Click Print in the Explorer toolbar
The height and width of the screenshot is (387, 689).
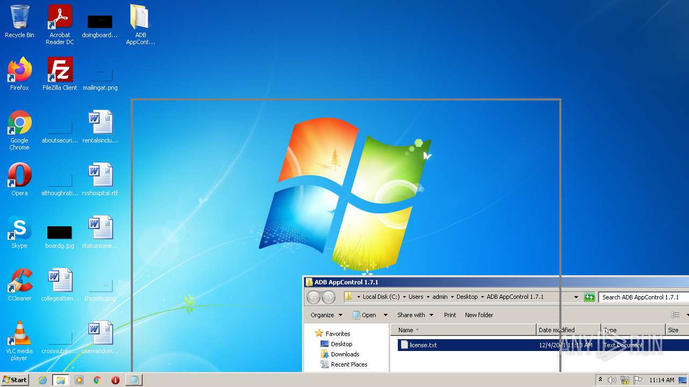(x=450, y=315)
